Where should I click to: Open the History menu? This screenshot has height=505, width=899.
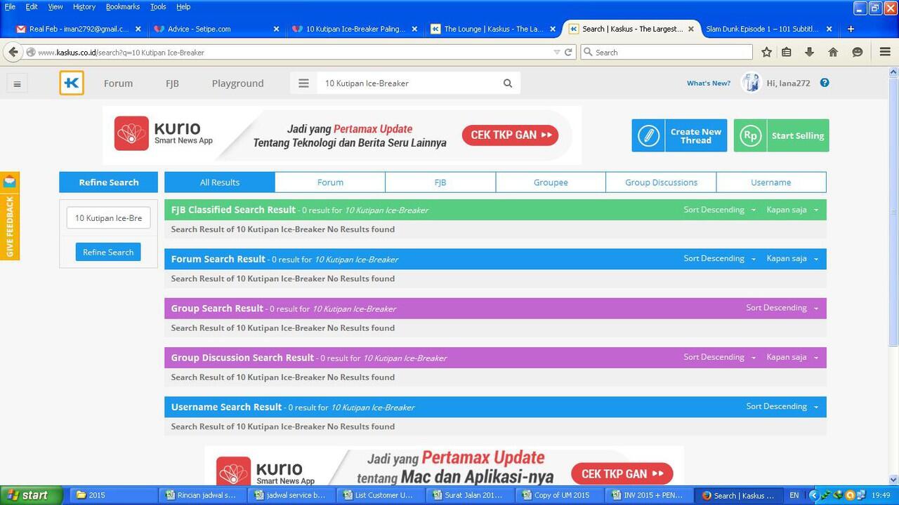(x=84, y=6)
